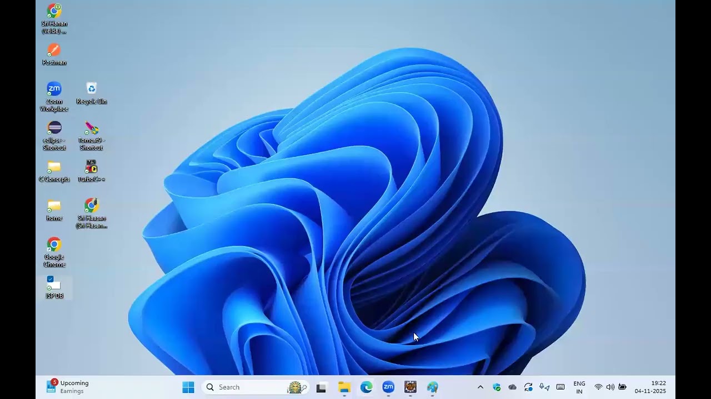Open File Explorer from the taskbar

pos(344,387)
